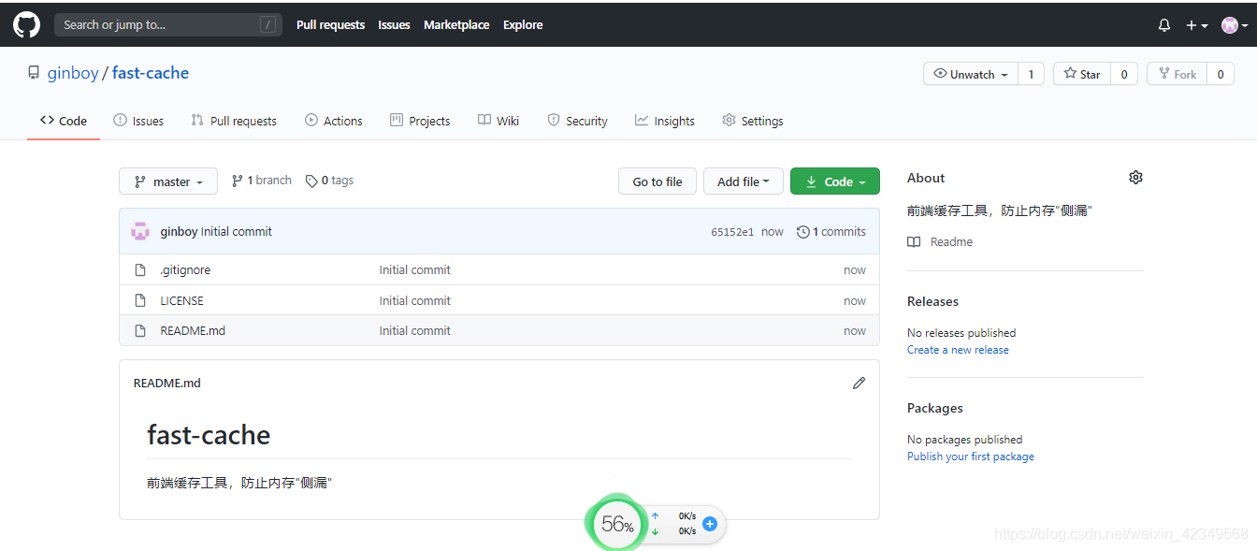Switch to the repository Issues tab
Viewport: 1257px width, 551px height.
point(138,121)
